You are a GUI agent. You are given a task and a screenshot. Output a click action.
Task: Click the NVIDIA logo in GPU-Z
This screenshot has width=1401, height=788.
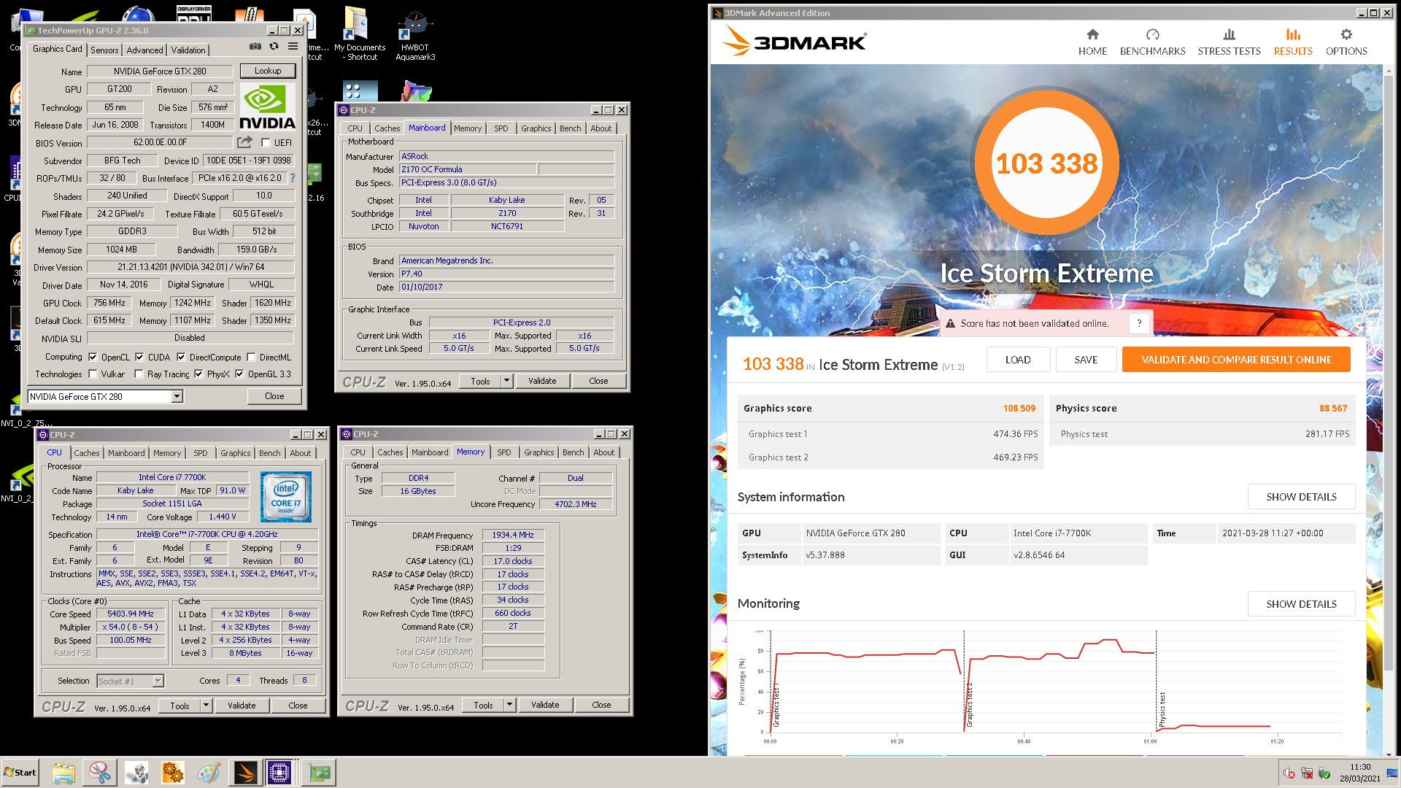(268, 107)
